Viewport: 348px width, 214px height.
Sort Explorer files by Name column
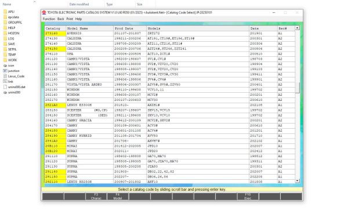coord(7,4)
